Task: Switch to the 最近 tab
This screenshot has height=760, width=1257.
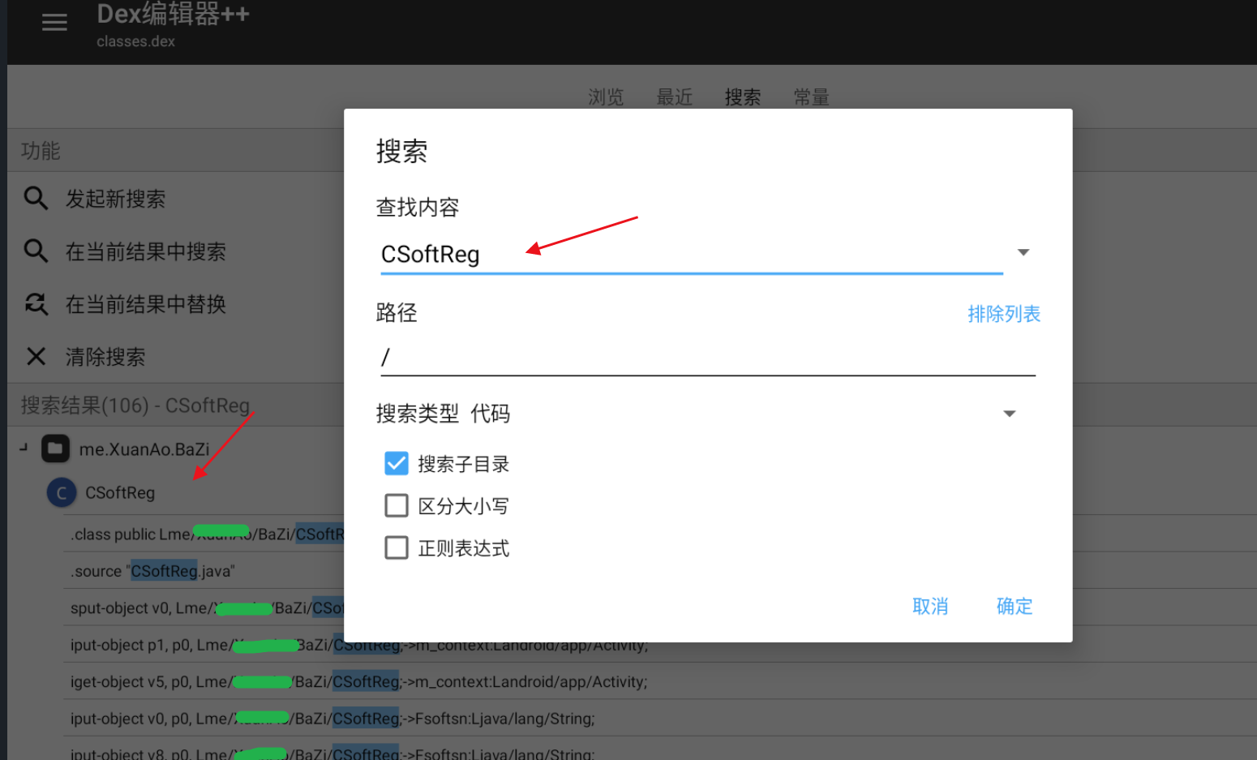Action: point(674,97)
